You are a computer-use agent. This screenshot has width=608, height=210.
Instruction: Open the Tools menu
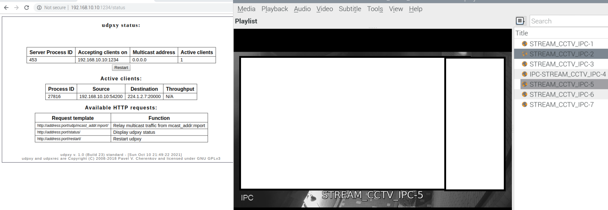click(375, 9)
